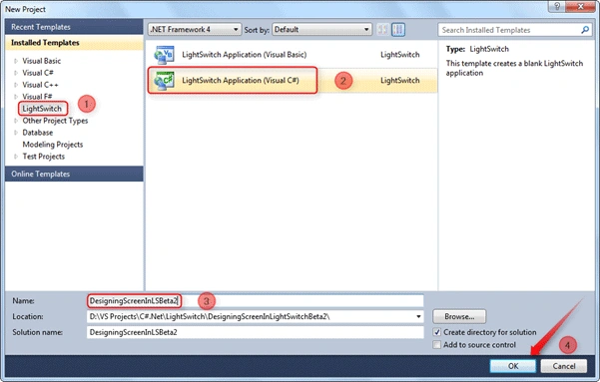The height and width of the screenshot is (382, 600).
Task: Enable Add to source control checkbox
Action: [x=436, y=345]
